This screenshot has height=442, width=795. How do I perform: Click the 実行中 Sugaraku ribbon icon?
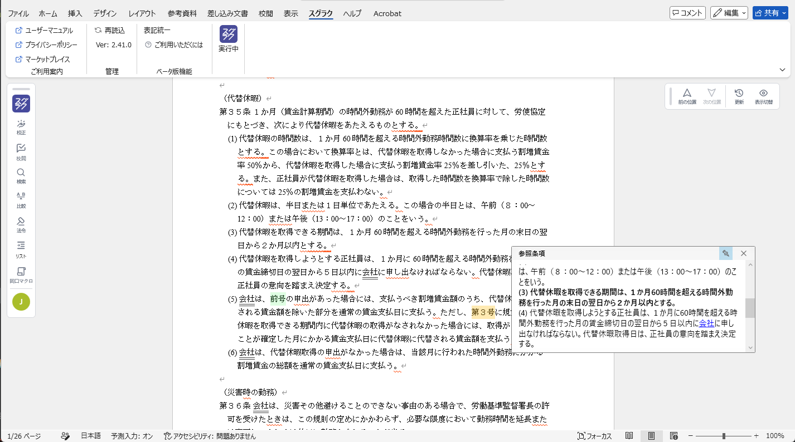229,39
